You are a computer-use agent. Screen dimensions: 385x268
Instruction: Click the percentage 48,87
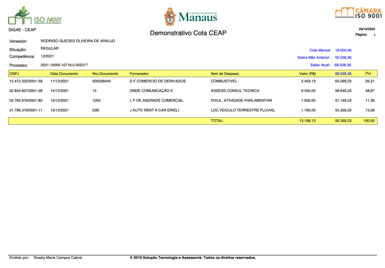point(370,91)
